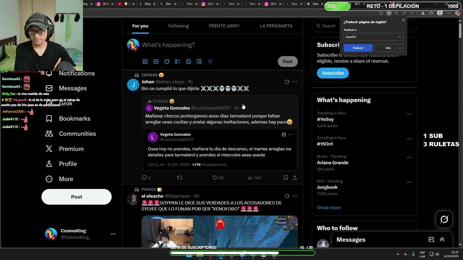Open Profile in sidebar
This screenshot has width=463, height=260.
(61, 164)
